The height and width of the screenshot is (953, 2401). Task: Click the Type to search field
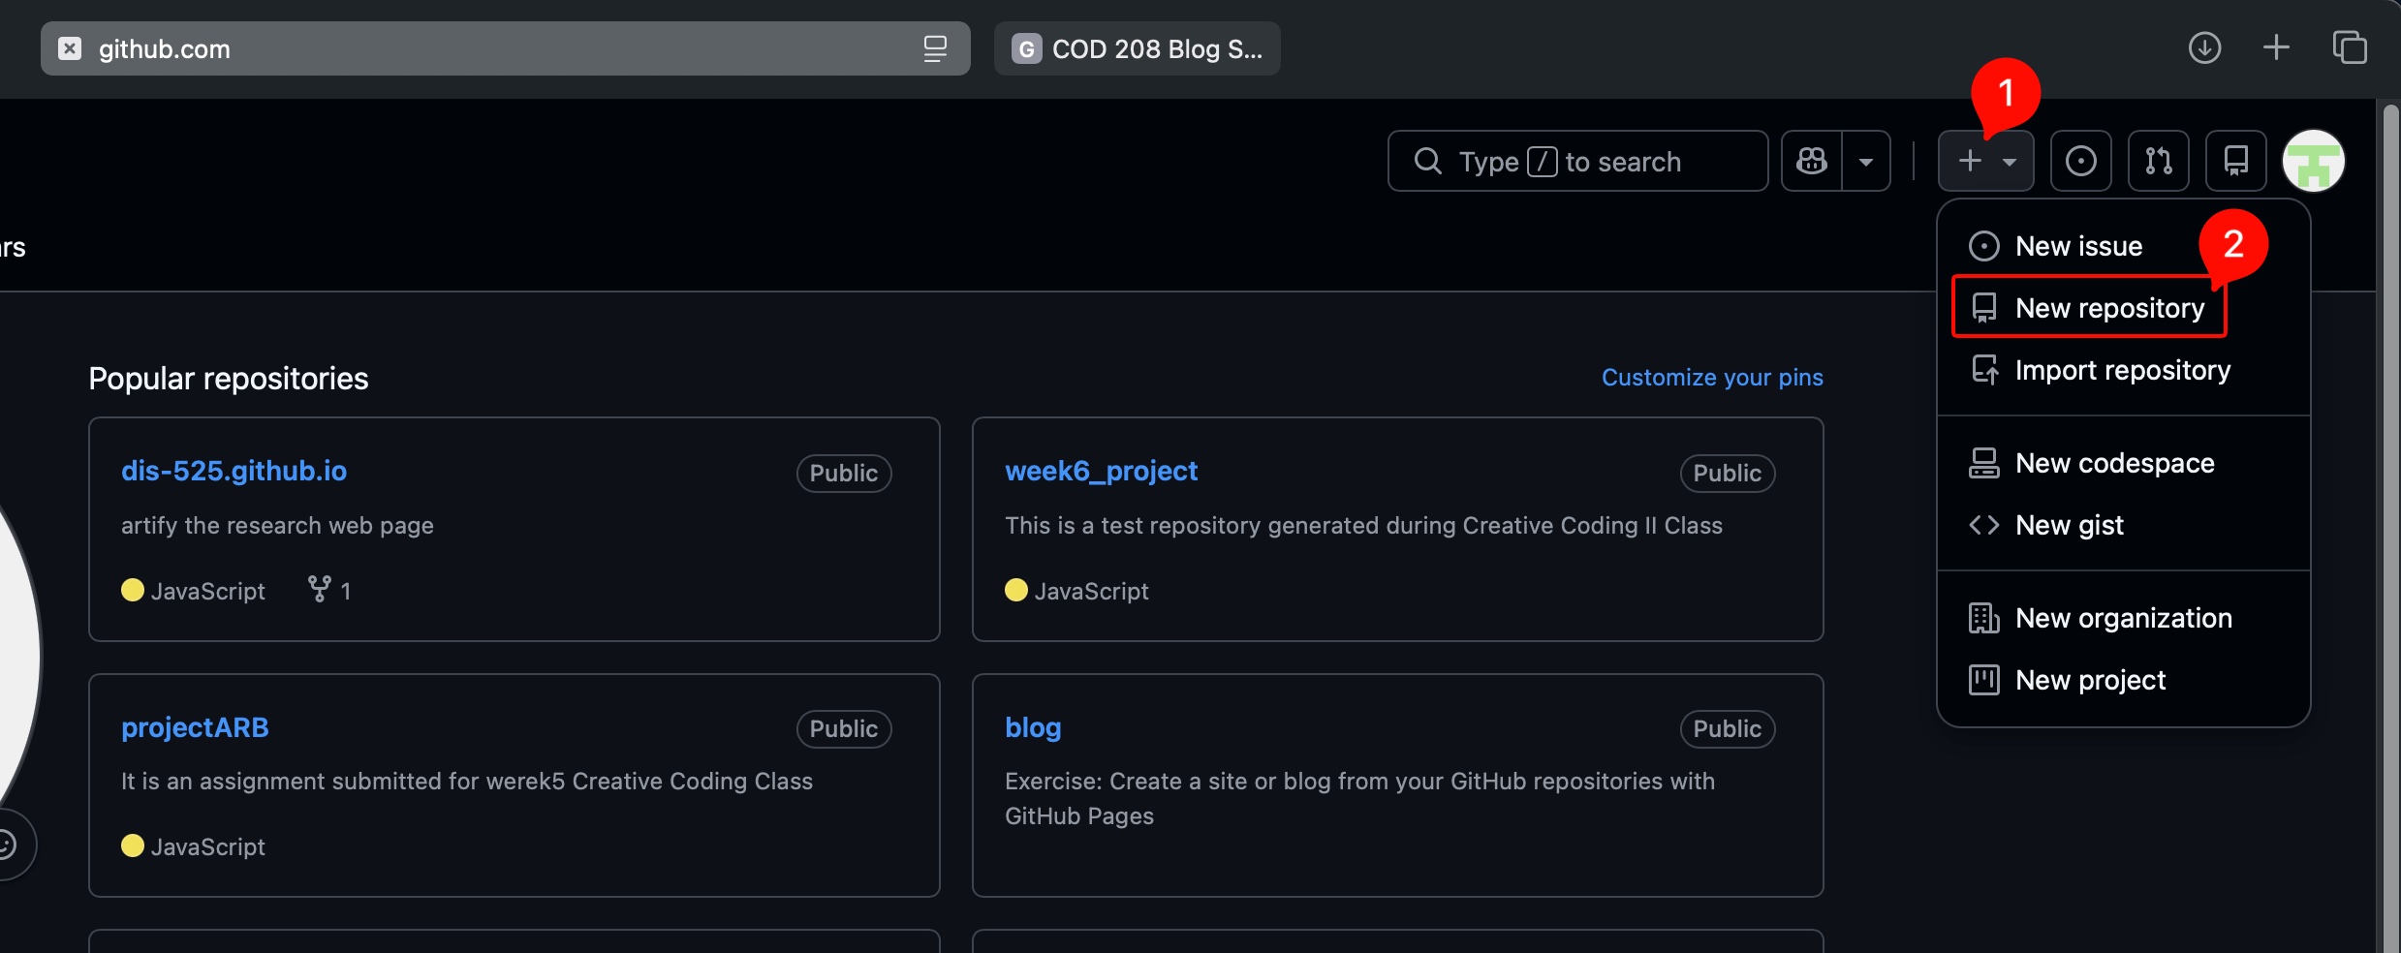pos(1577,161)
